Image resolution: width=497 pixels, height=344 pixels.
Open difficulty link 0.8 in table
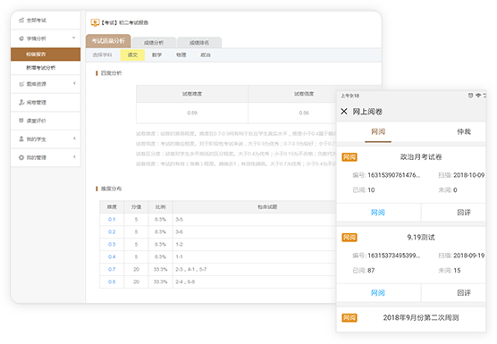coord(112,282)
